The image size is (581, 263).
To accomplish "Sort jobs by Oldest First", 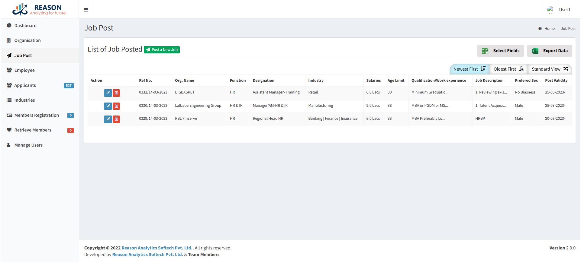I will coord(508,69).
